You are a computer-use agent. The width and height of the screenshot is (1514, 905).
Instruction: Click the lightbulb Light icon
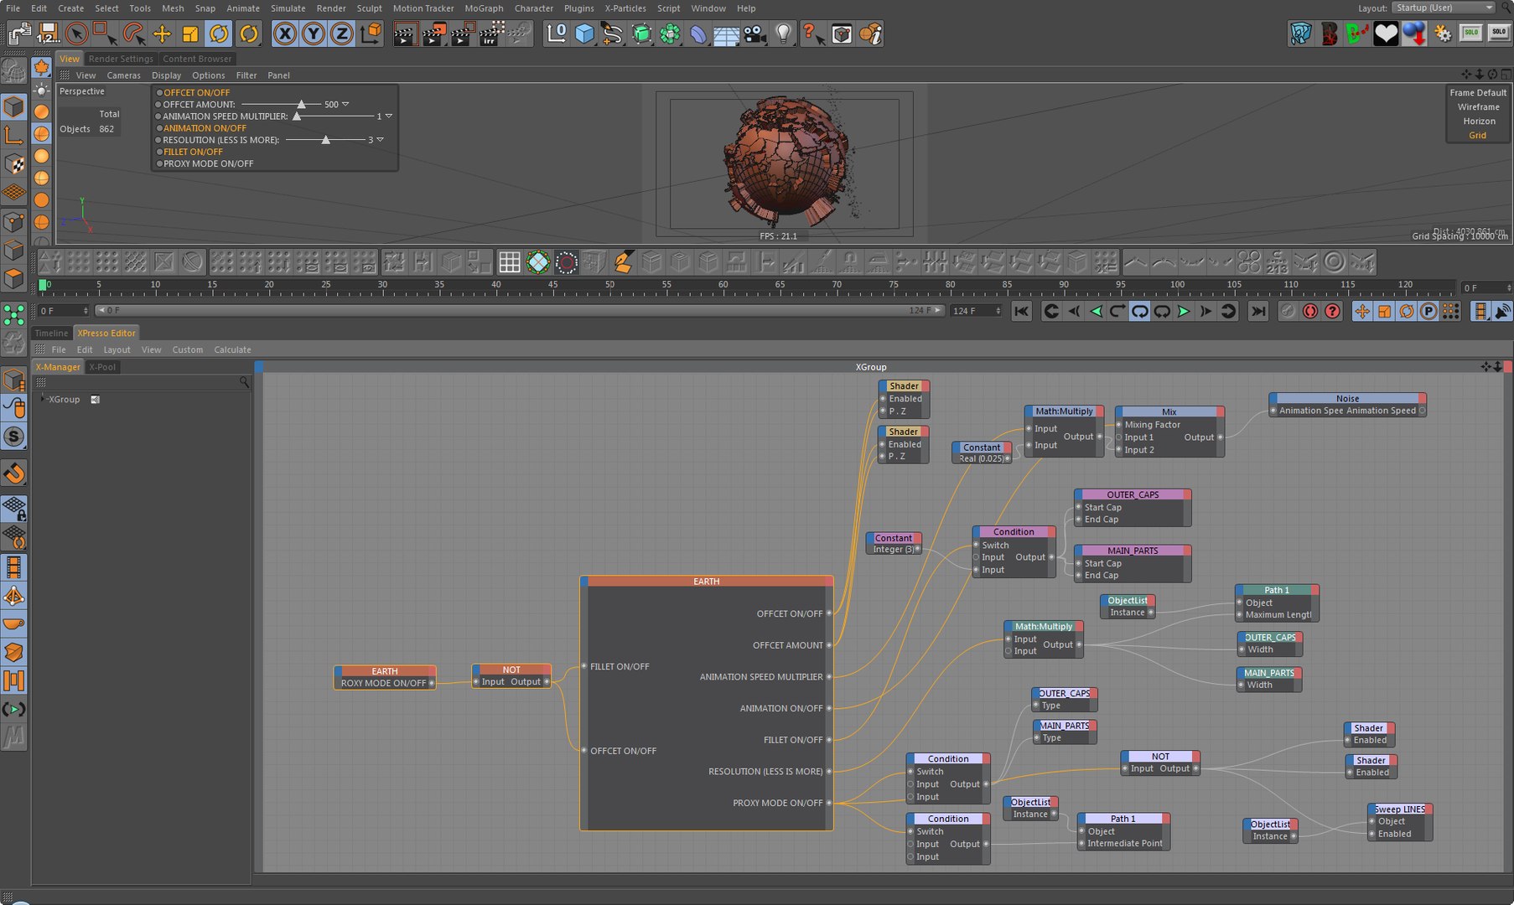783,34
